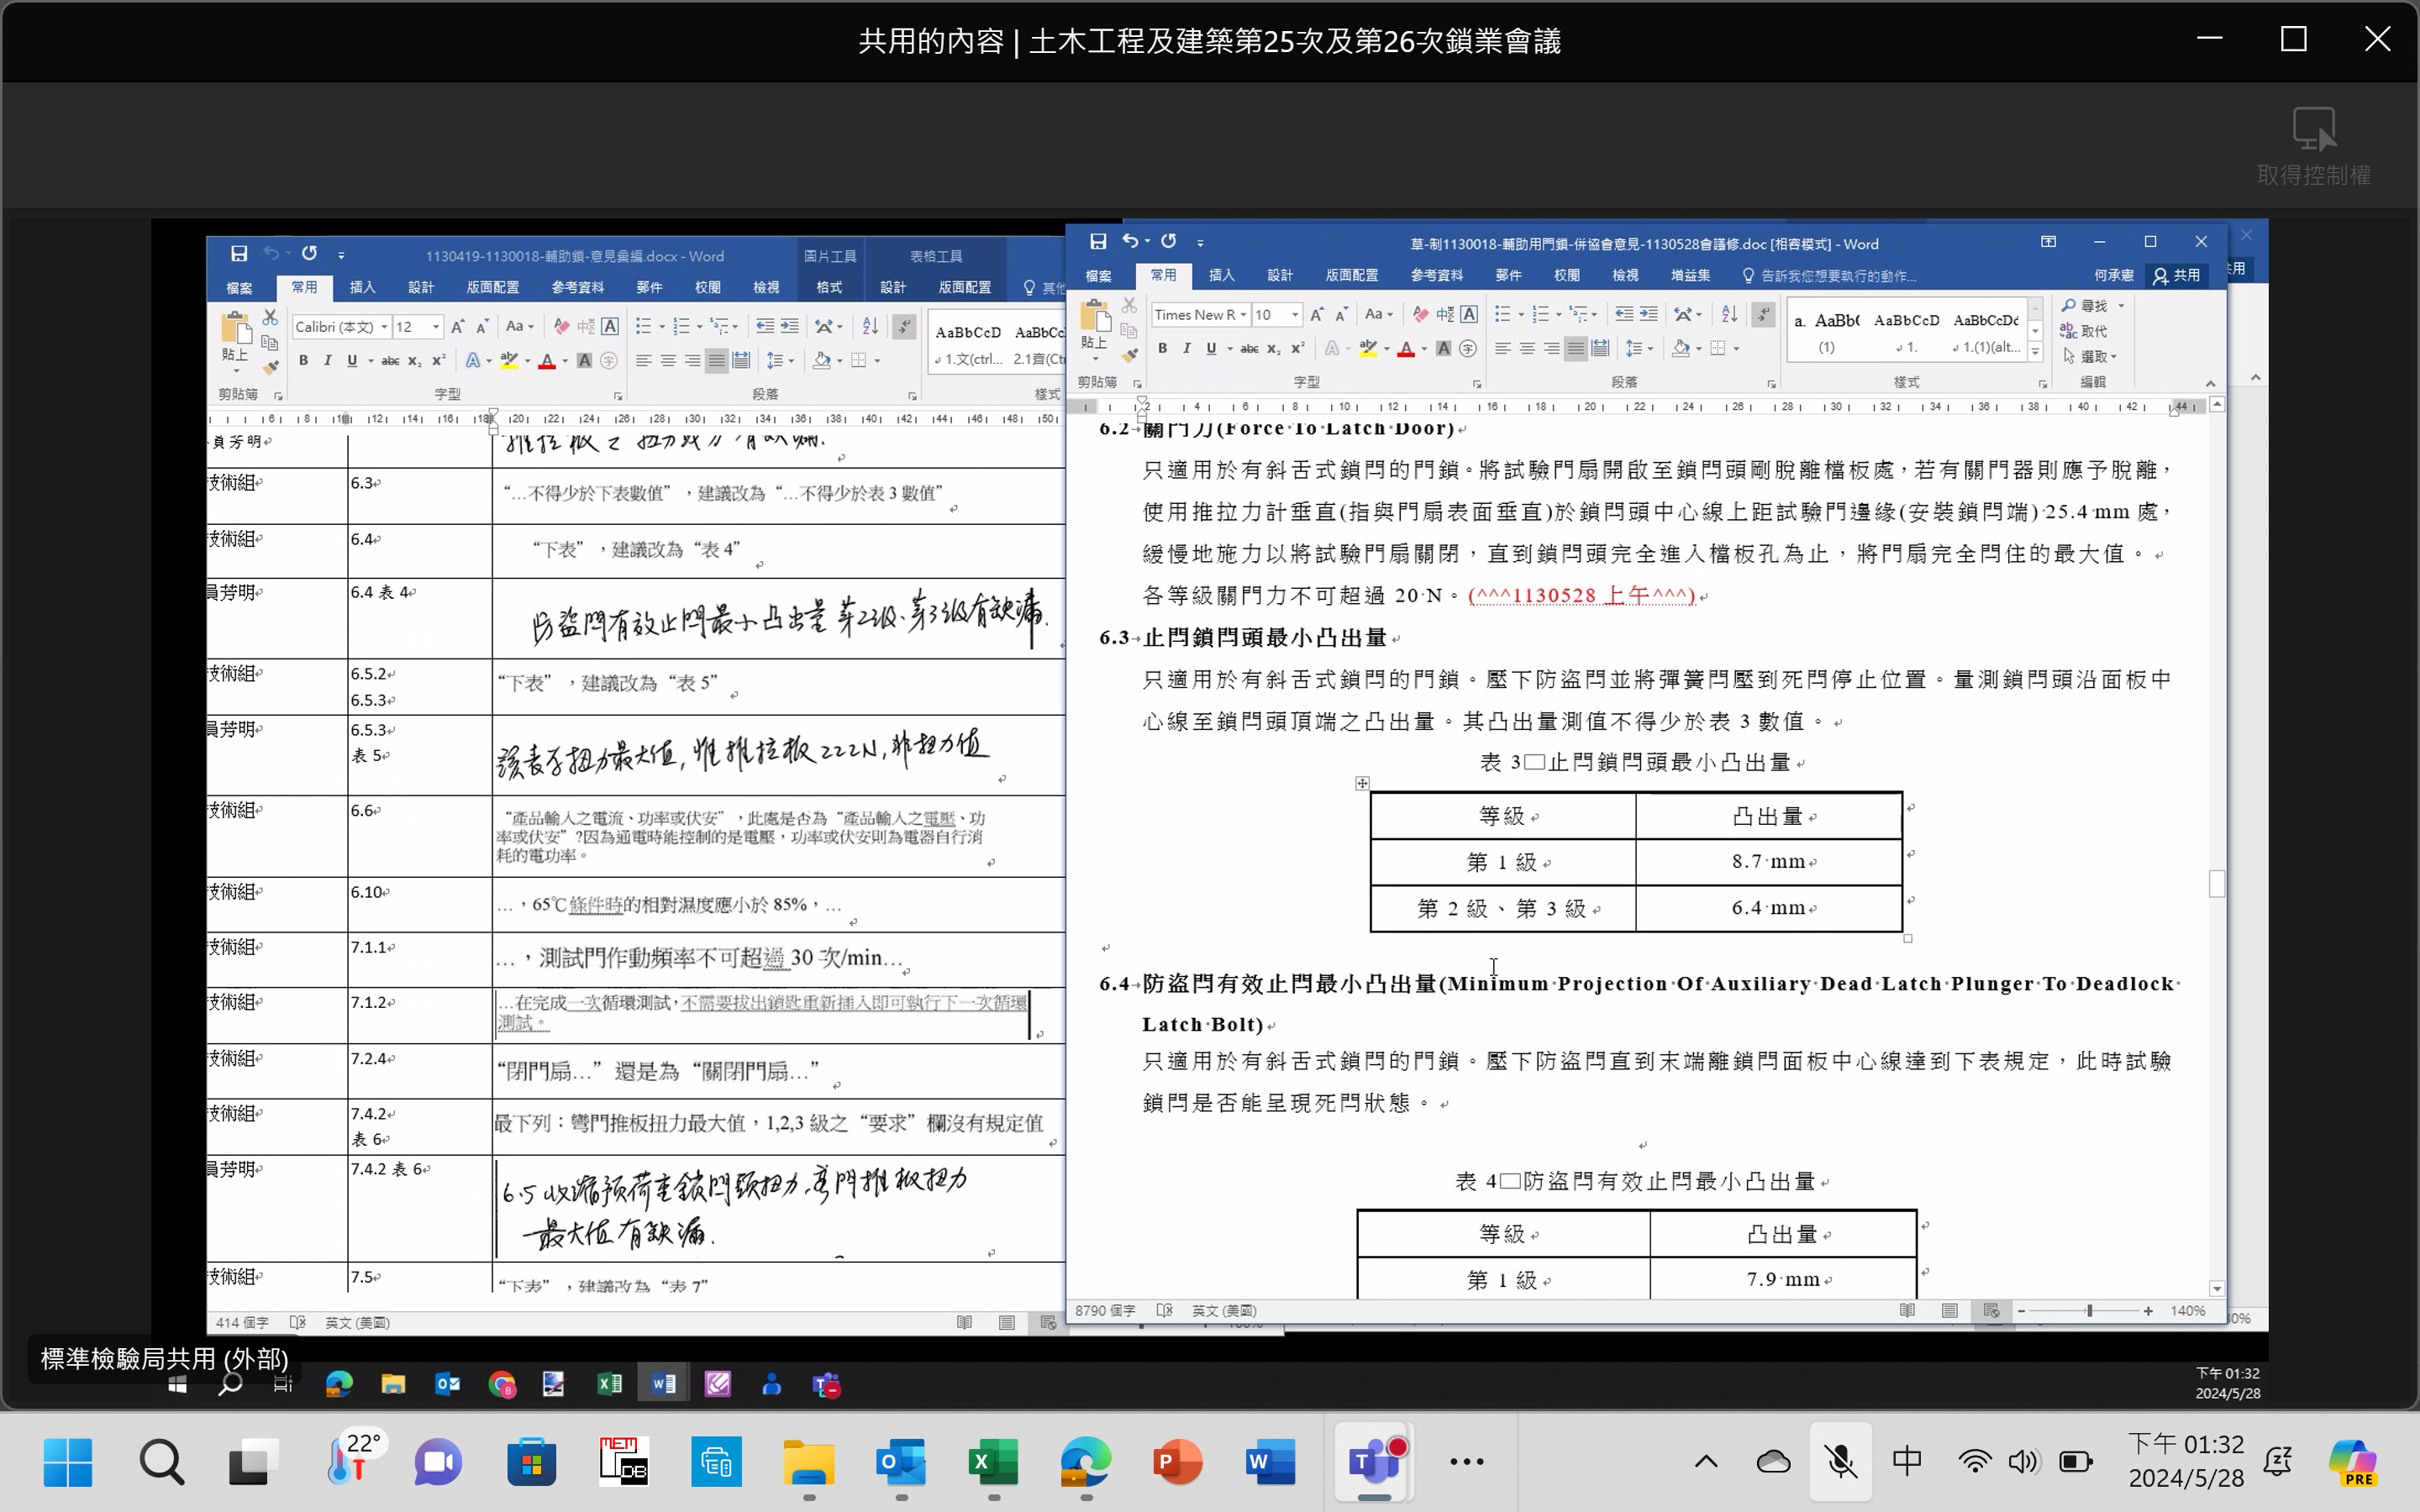Undo last action in right Word window
Screen dimensions: 2420x1512
click(x=1130, y=241)
